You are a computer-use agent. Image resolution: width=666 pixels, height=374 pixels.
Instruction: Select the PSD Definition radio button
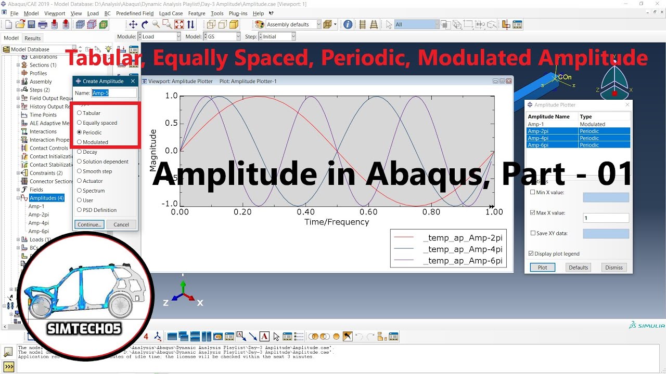(x=80, y=210)
